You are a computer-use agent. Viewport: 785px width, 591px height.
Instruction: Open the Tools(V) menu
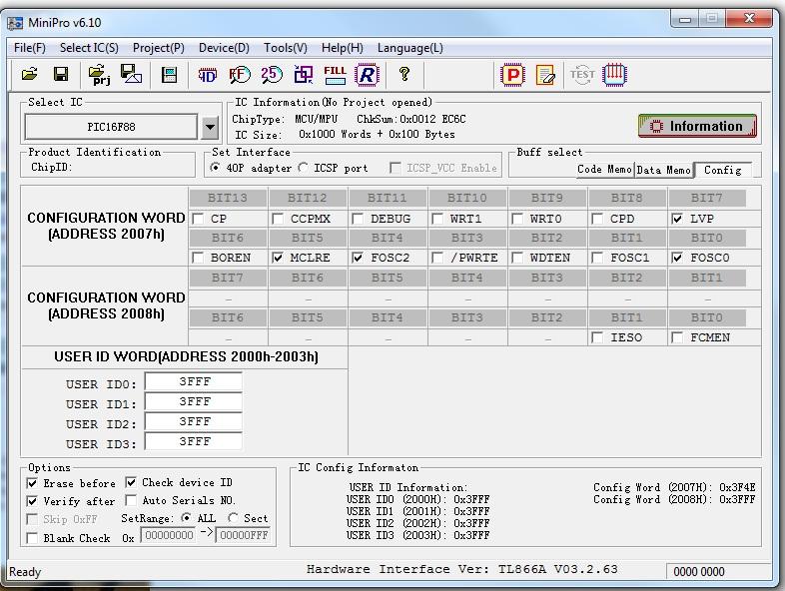[x=286, y=48]
